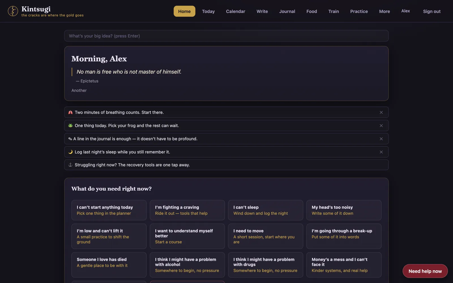Click the Need help now button
Screen dimensions: 453x283
pyautogui.click(x=425, y=271)
